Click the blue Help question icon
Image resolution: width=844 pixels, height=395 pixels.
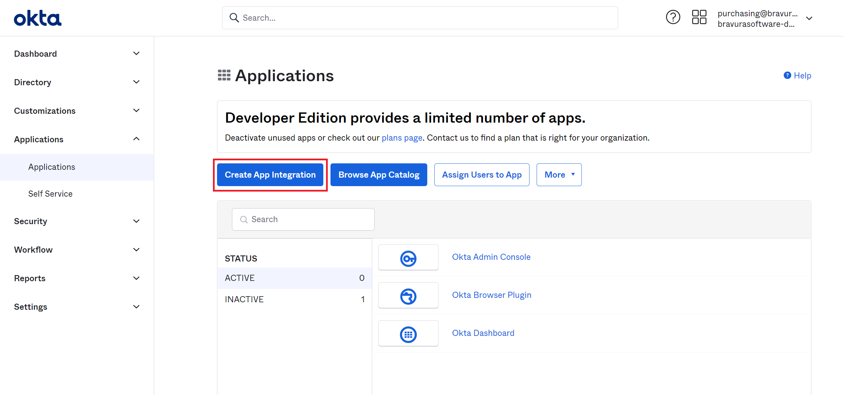[x=787, y=75]
